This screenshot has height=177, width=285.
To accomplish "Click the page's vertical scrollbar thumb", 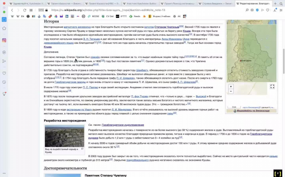I will [283, 61].
